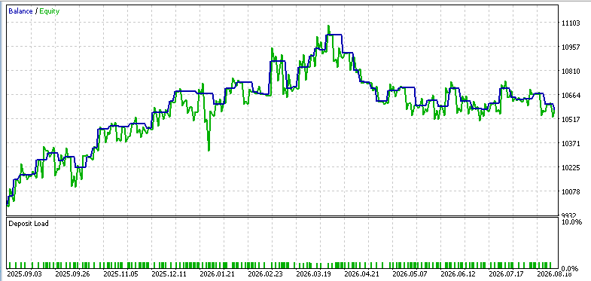Click the green Equity legend label
Image resolution: width=591 pixels, height=281 pixels.
[x=50, y=11]
